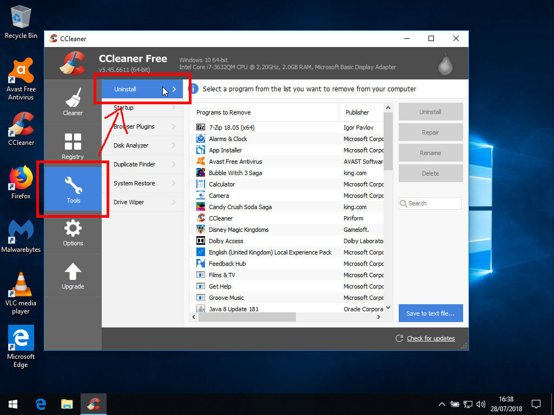Open the Registry section icon
Screen dimensions: 554x415
point(72,142)
